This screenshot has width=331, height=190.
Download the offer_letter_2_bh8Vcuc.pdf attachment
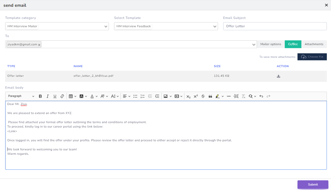point(278,76)
